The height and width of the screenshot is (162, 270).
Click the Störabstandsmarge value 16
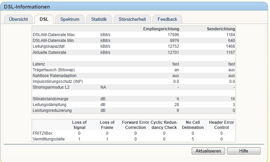[x=233, y=99]
